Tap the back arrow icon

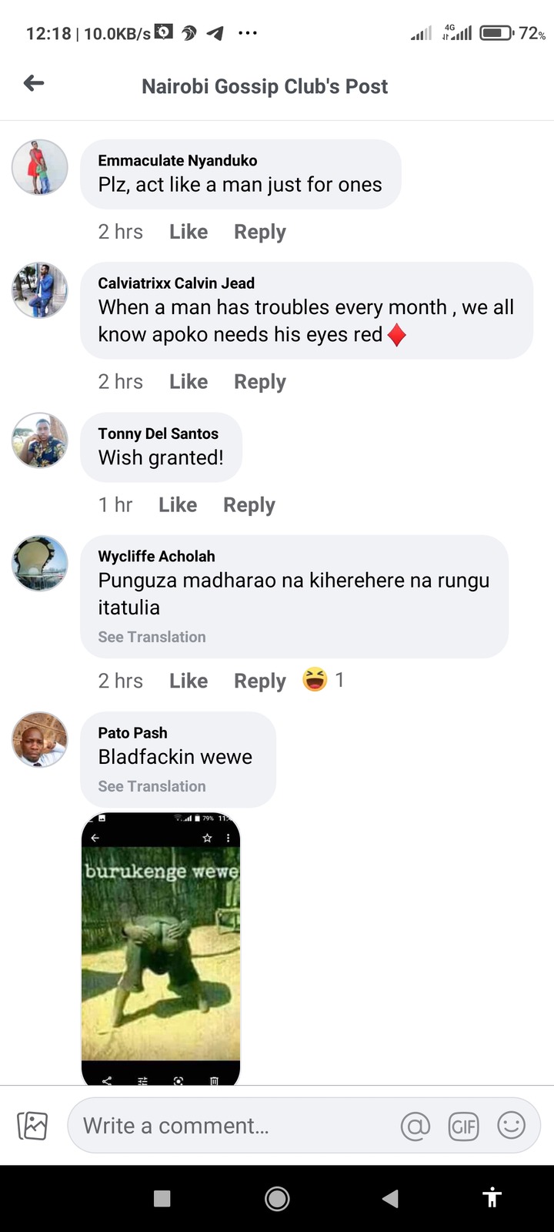pyautogui.click(x=34, y=83)
